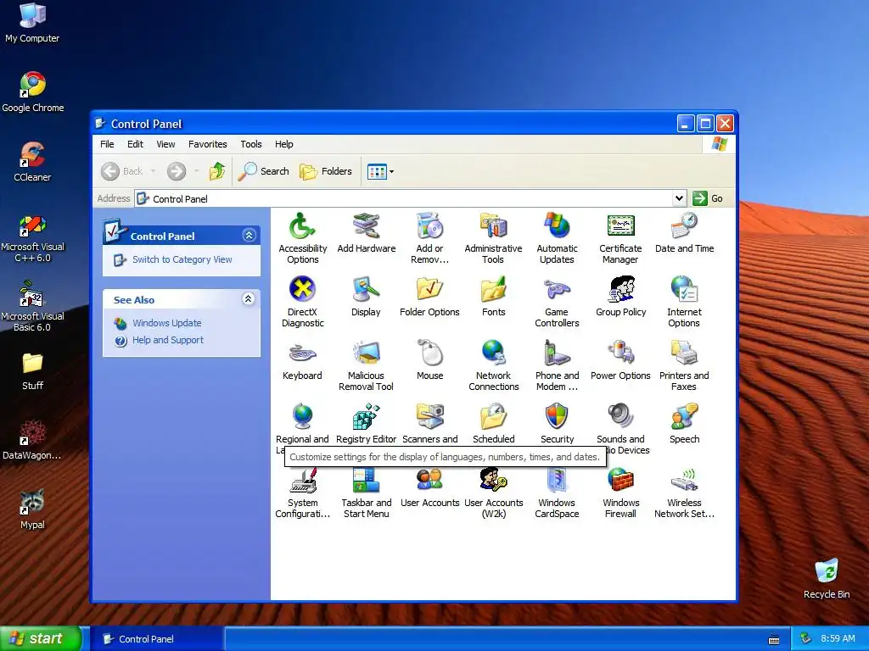The height and width of the screenshot is (651, 869).
Task: Collapse the See Also pane section
Action: pos(249,299)
